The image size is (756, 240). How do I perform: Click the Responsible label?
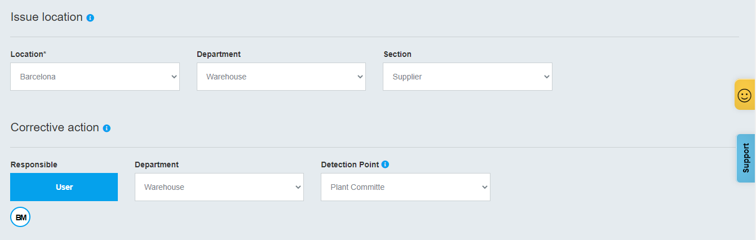pyautogui.click(x=34, y=165)
